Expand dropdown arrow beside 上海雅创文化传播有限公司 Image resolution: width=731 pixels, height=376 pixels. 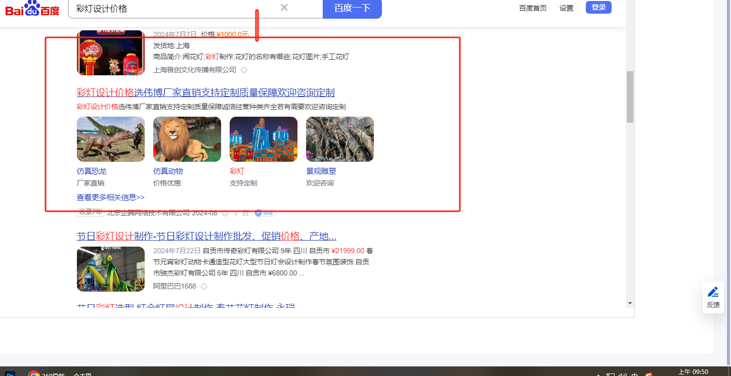pyautogui.click(x=244, y=70)
